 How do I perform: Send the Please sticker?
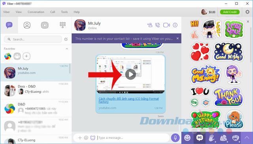[234, 119]
